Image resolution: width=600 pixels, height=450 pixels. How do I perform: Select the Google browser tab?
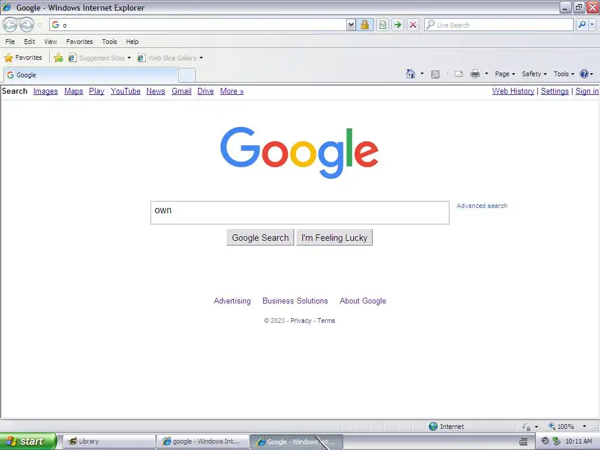pyautogui.click(x=91, y=75)
